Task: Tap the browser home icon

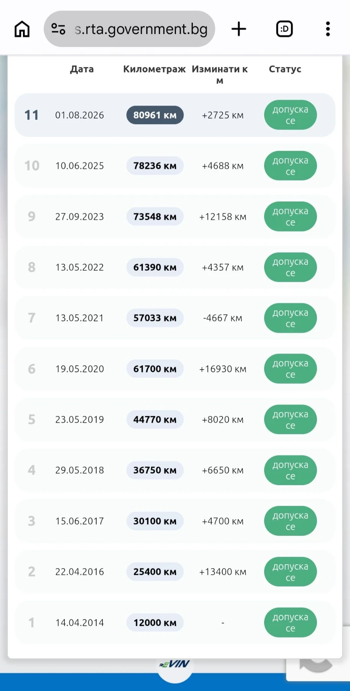Action: [22, 29]
